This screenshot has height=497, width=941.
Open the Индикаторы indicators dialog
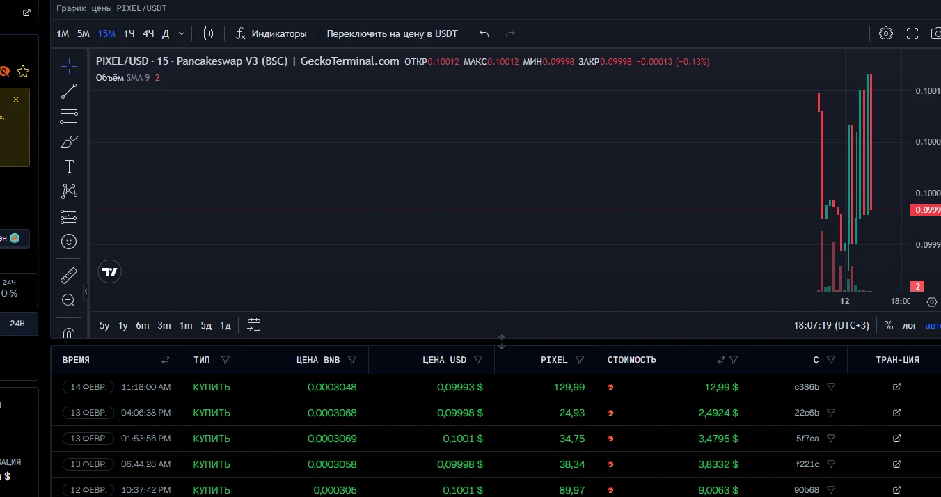coord(271,33)
